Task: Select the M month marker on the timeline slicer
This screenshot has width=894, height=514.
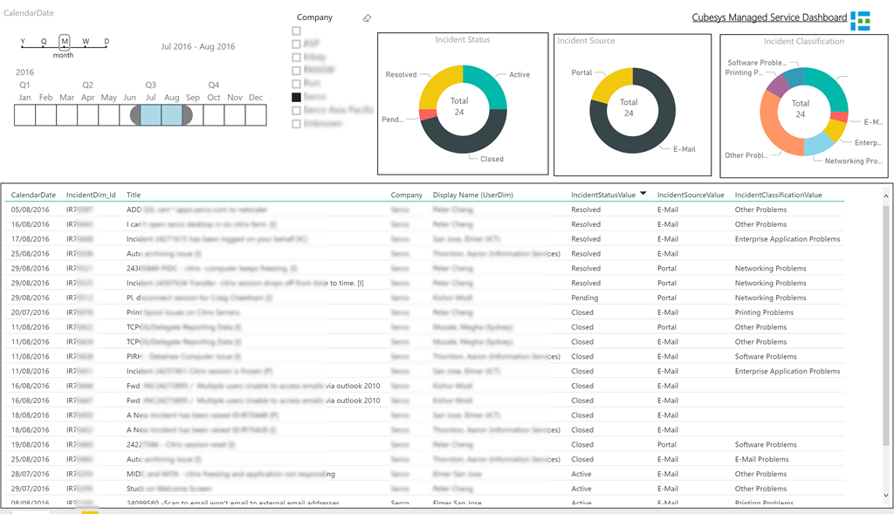Action: (65, 41)
